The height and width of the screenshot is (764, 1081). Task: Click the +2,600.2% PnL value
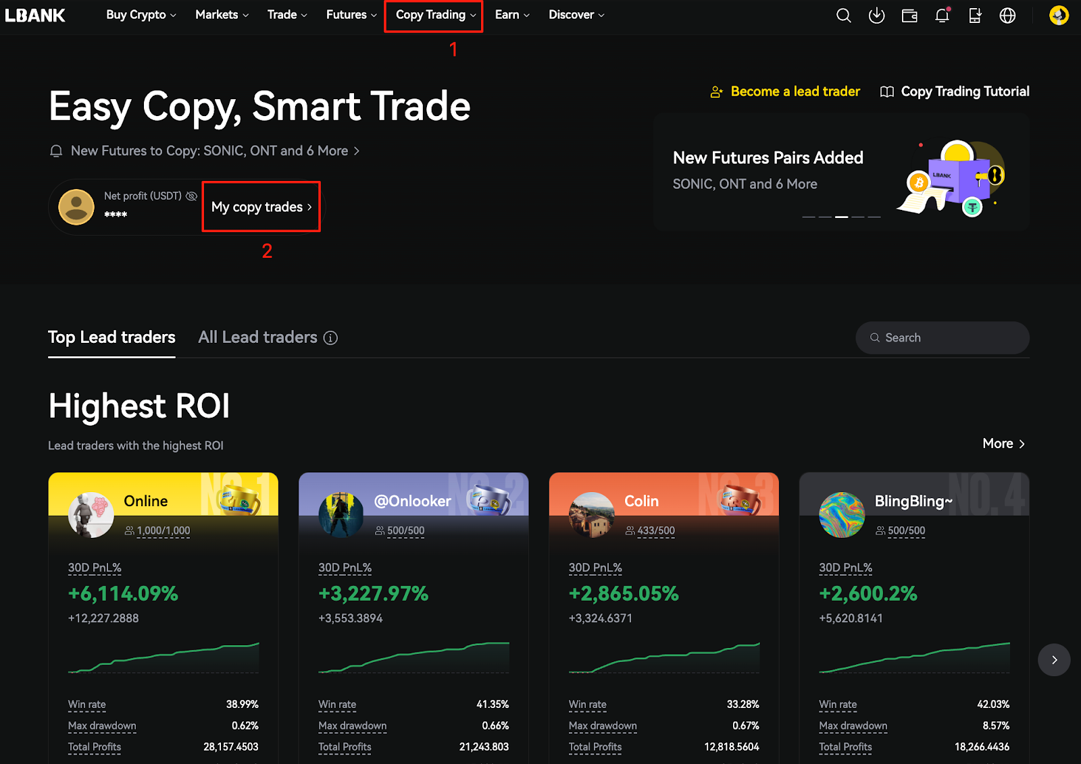[868, 594]
